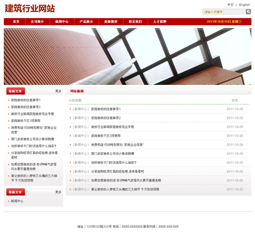
Task: Open sidebar article 家庭装修只交3项费用
Action: click(x=25, y=121)
